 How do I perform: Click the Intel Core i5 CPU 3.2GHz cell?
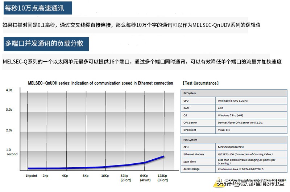251,101
